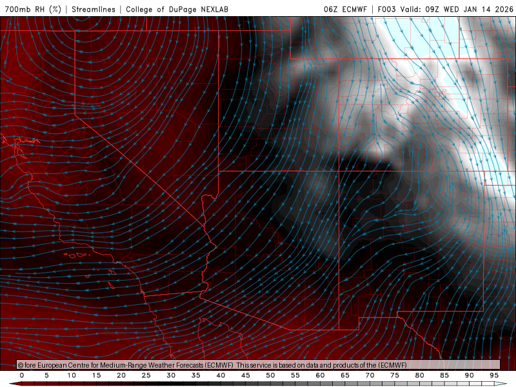Pick colorbar value "85"
Screen dimensions: 516x387
point(444,375)
